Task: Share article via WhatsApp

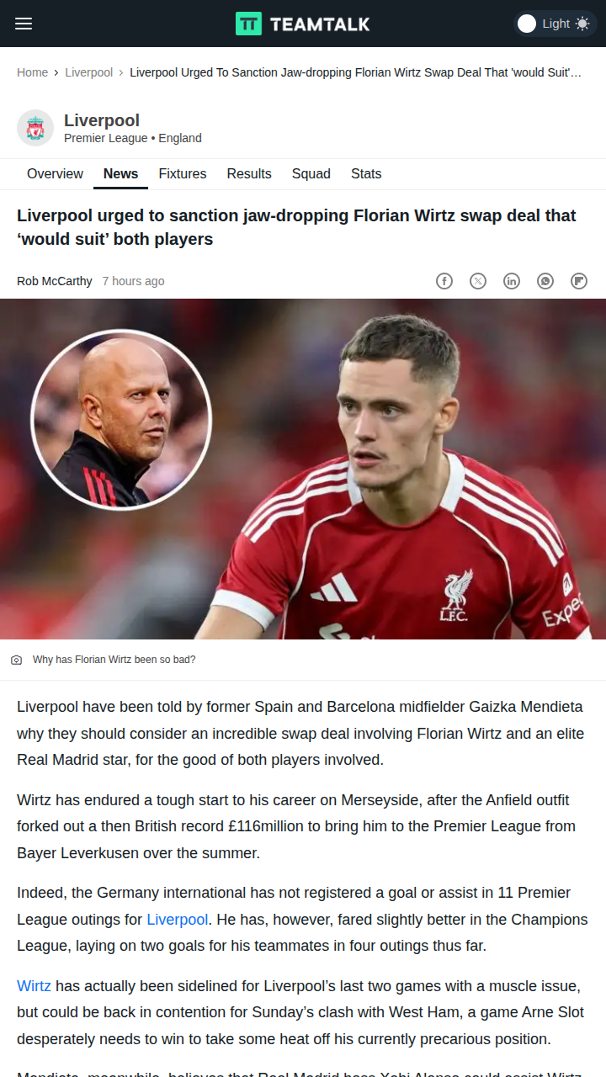Action: tap(545, 281)
